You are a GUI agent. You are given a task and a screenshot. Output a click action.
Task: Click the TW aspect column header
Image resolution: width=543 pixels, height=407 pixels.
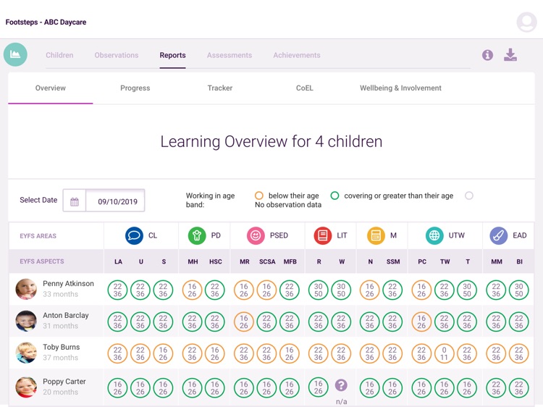tap(445, 261)
